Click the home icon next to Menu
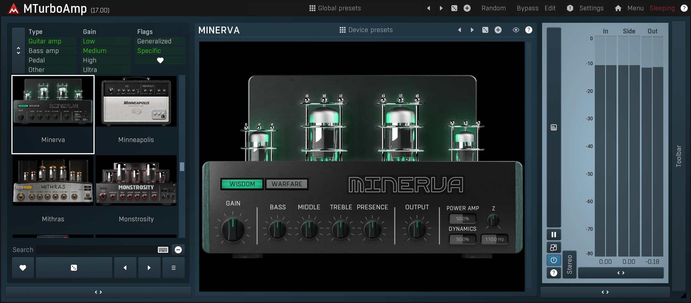Image resolution: width=691 pixels, height=303 pixels. click(x=618, y=8)
